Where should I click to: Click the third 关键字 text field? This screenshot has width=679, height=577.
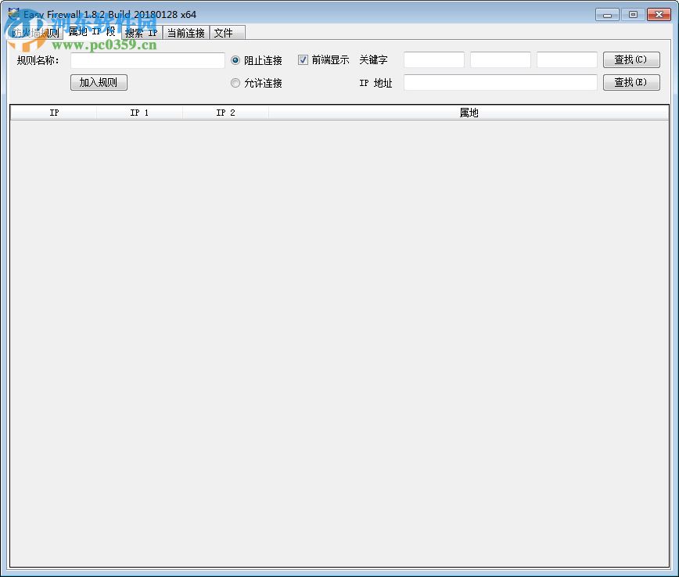(x=566, y=59)
